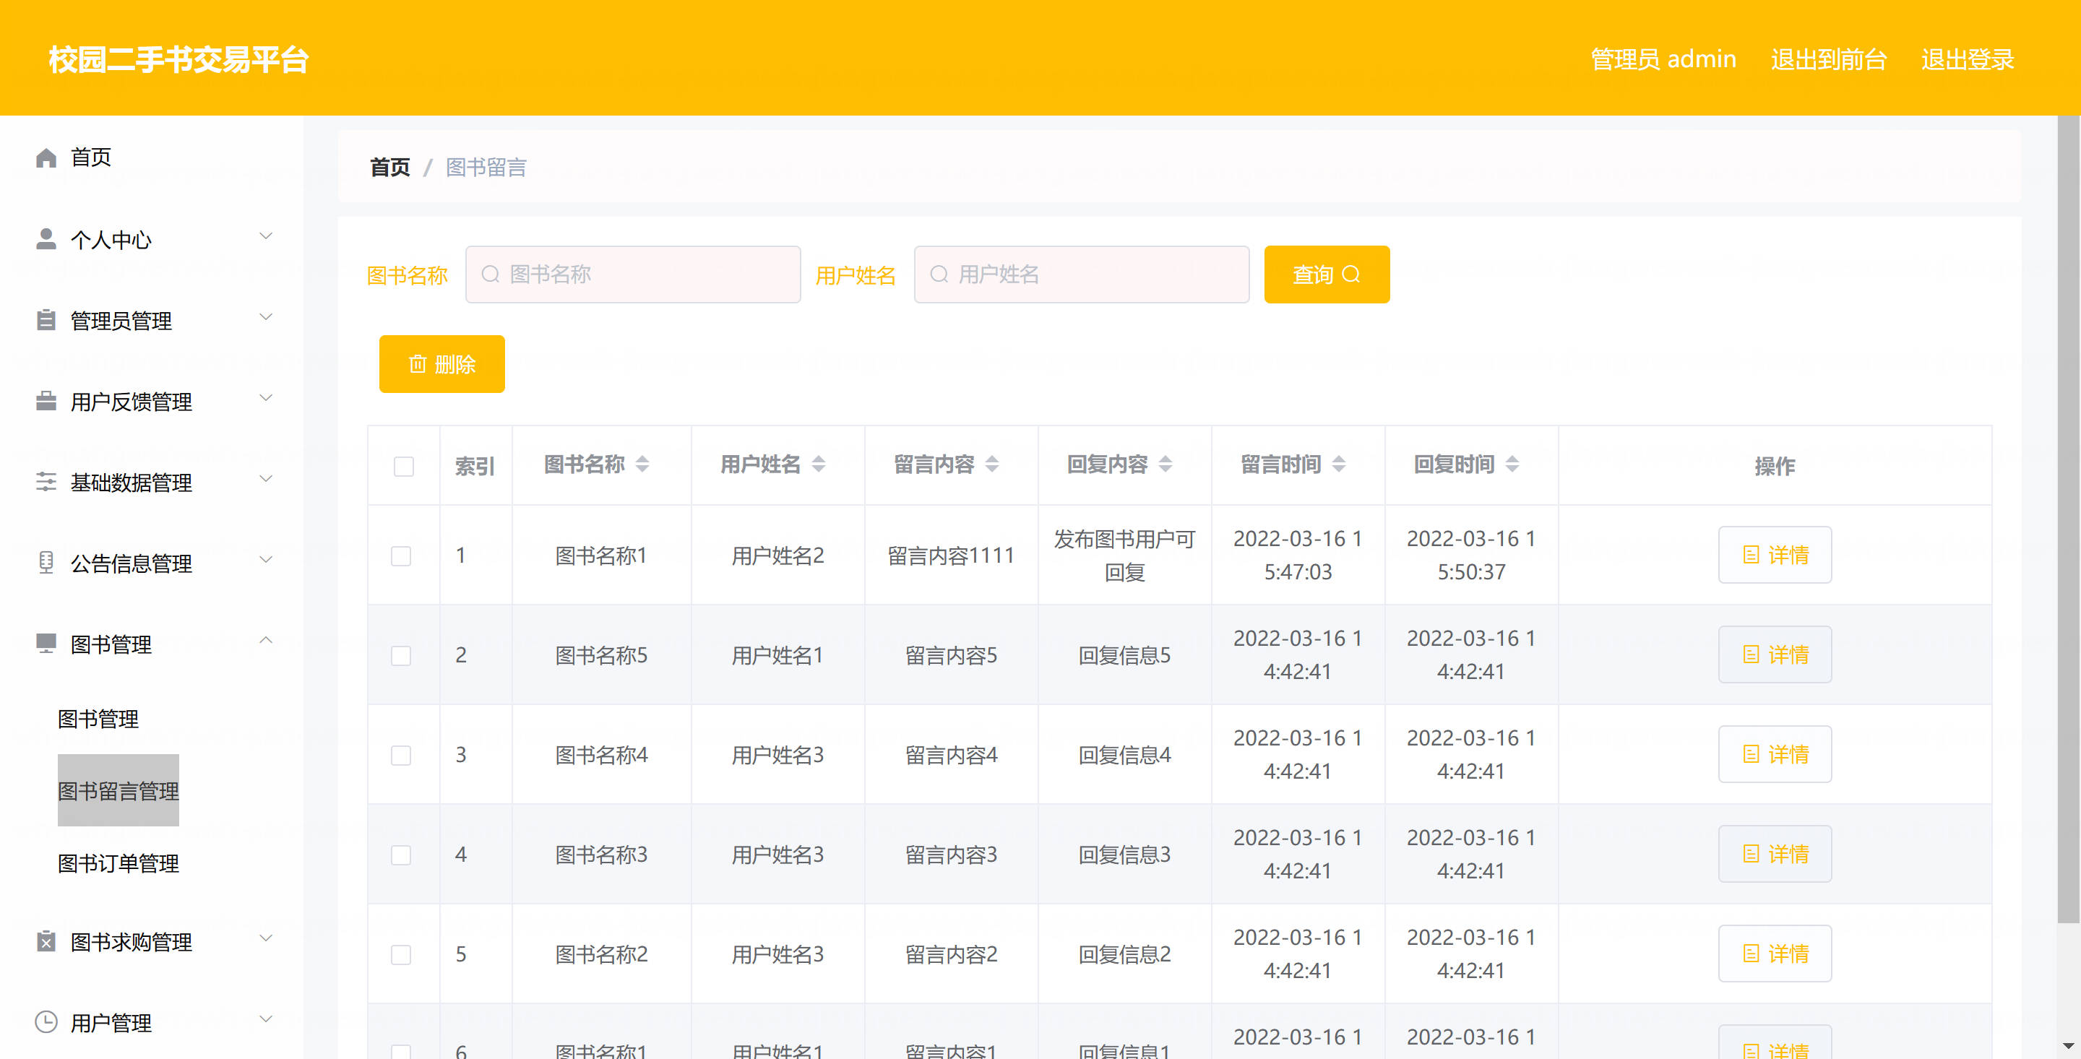
Task: Tick the select-all checkbox in table header
Action: pyautogui.click(x=404, y=466)
